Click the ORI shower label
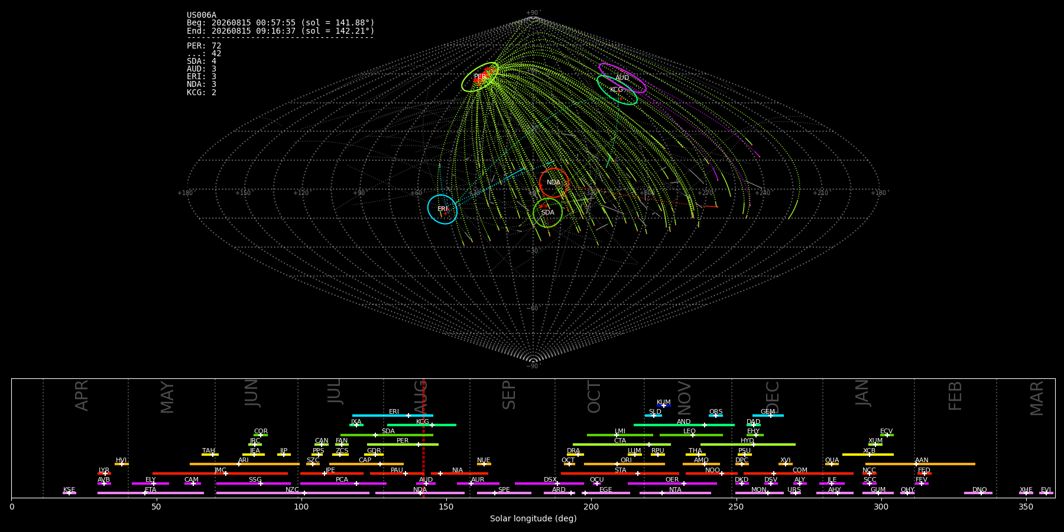1064x532 pixels. 626,460
